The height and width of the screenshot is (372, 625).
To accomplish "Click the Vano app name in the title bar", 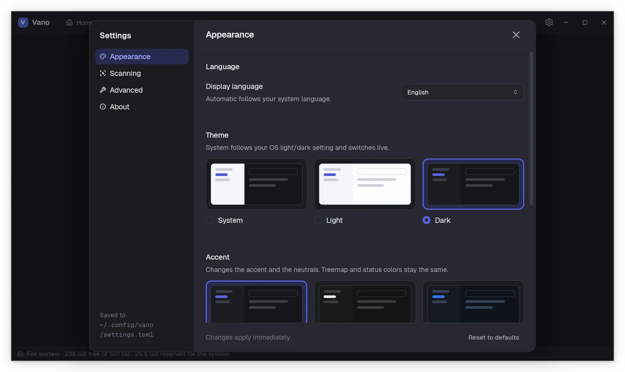I will tap(41, 22).
